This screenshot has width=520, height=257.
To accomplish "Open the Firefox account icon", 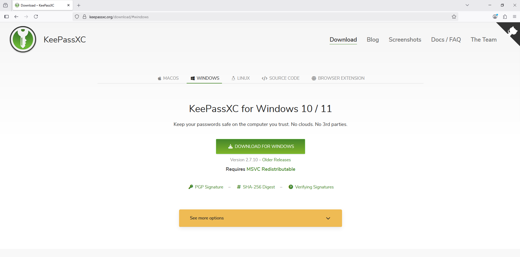I will tap(495, 17).
